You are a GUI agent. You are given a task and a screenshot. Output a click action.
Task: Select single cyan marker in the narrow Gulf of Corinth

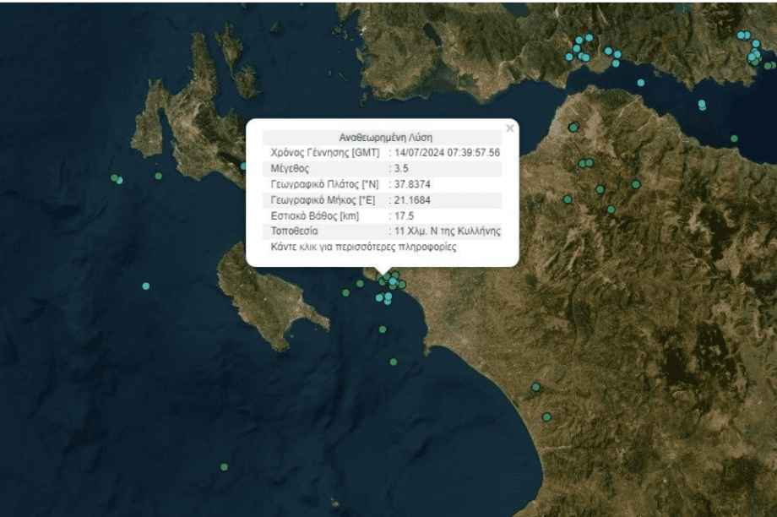(641, 83)
